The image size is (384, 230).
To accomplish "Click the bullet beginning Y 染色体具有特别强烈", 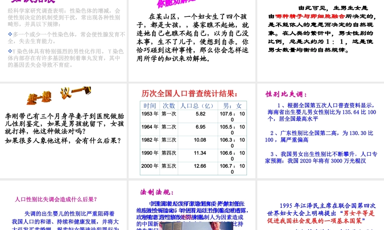I will [x=66, y=58].
